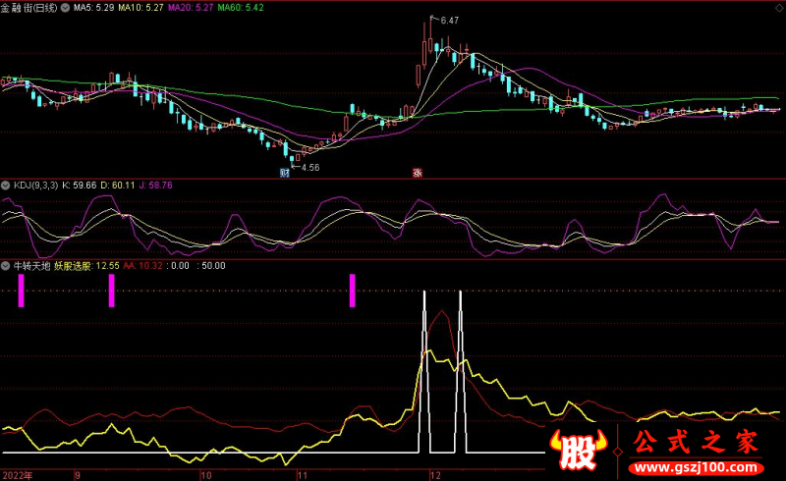Click the second magenta signal bar
Viewport: 786px width, 481px height.
tap(111, 291)
